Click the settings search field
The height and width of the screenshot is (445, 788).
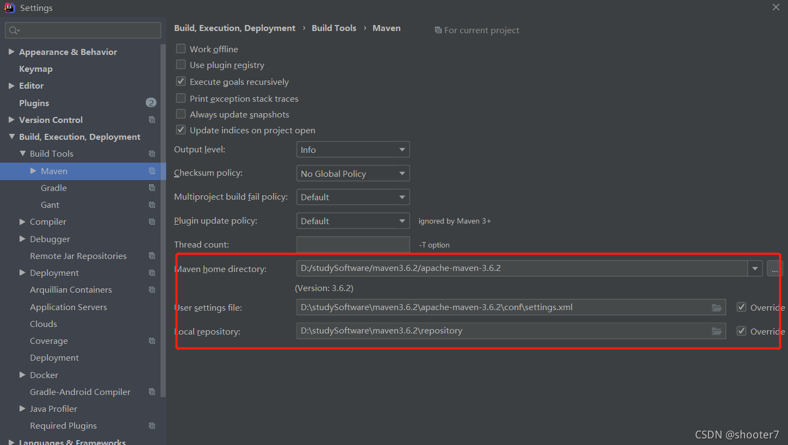(x=83, y=30)
